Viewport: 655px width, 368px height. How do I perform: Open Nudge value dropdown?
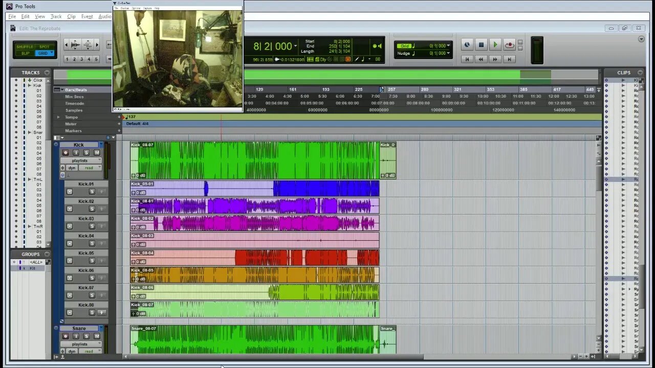[449, 53]
